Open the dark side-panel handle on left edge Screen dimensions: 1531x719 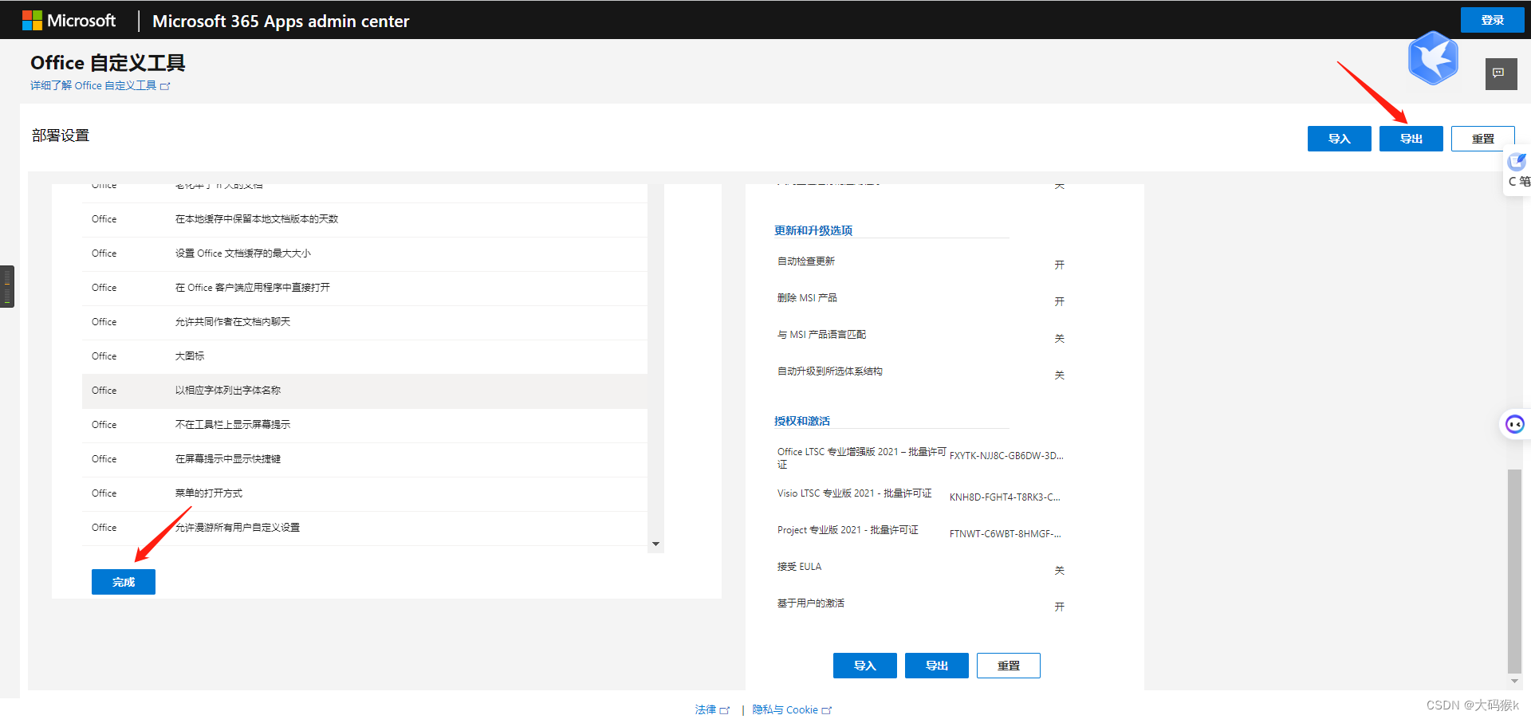coord(7,286)
